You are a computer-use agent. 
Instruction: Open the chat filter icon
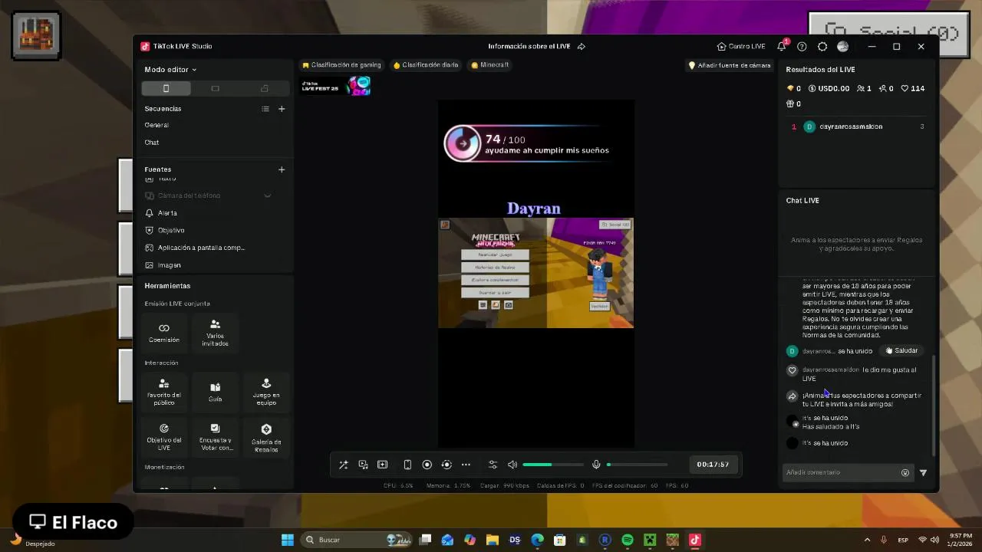tap(923, 473)
